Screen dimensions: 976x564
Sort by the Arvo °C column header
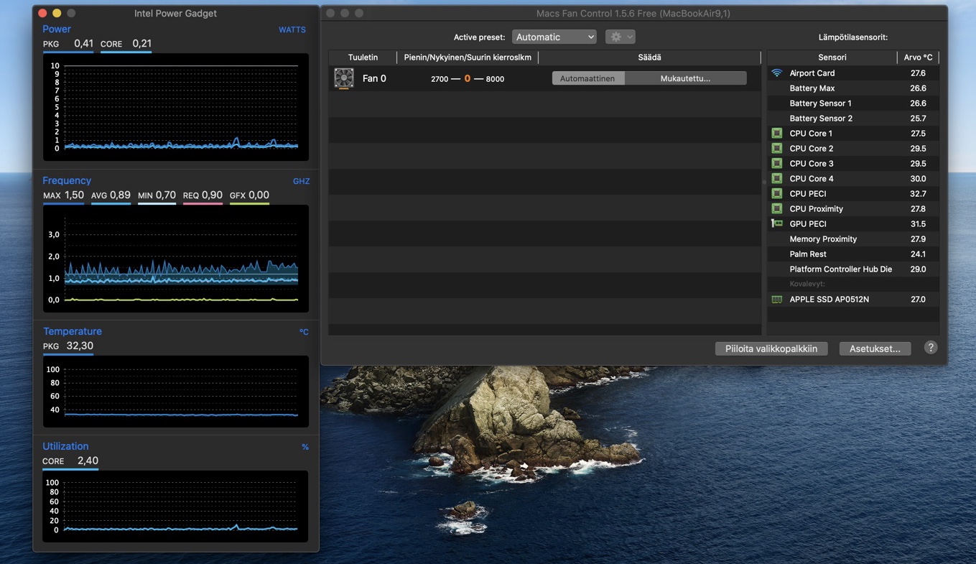(x=917, y=57)
